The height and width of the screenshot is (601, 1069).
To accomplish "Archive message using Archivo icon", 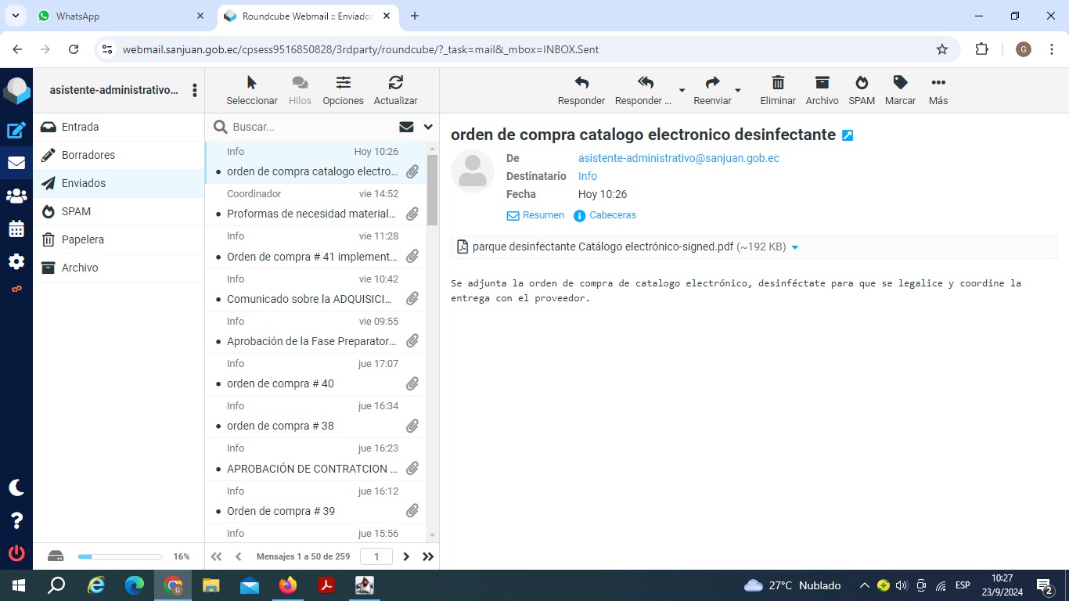I will (822, 90).
